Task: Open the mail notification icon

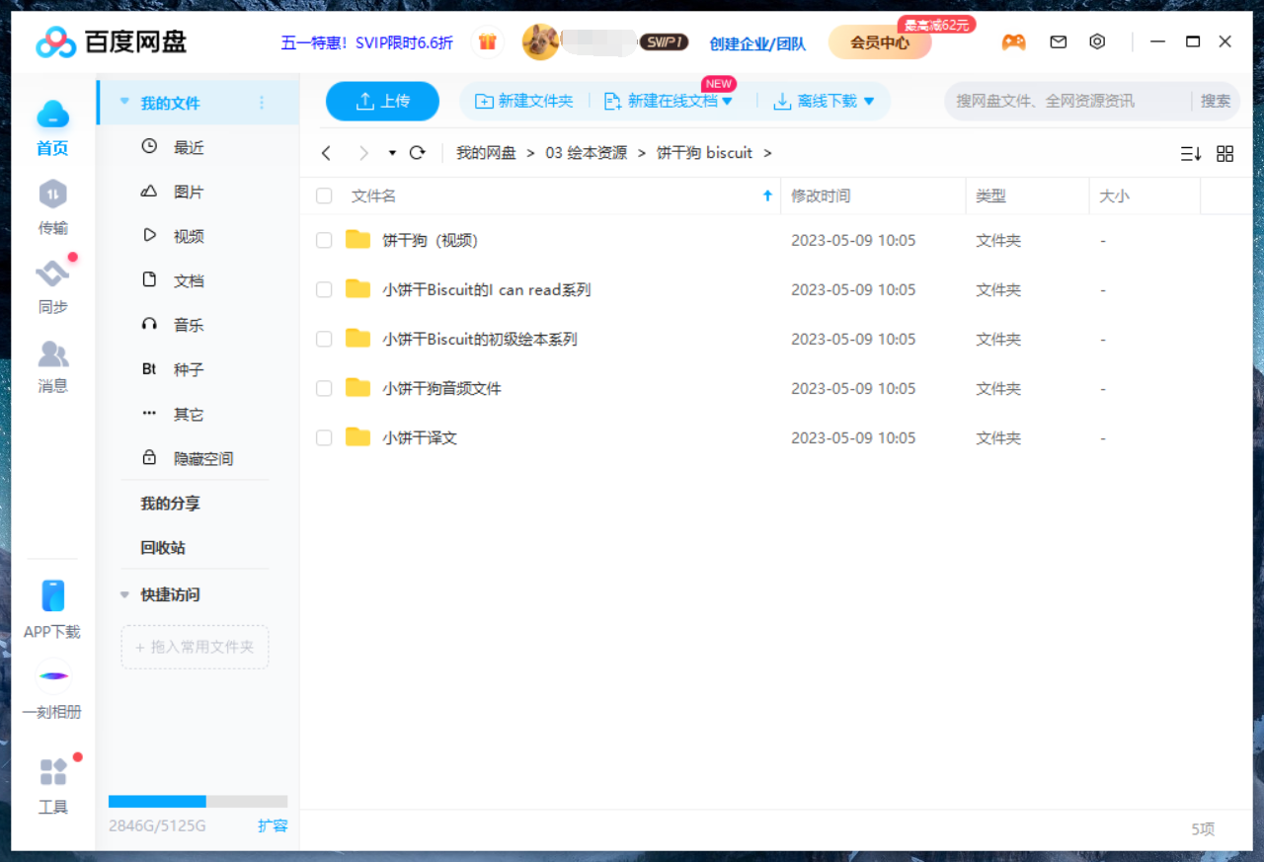Action: point(1058,41)
